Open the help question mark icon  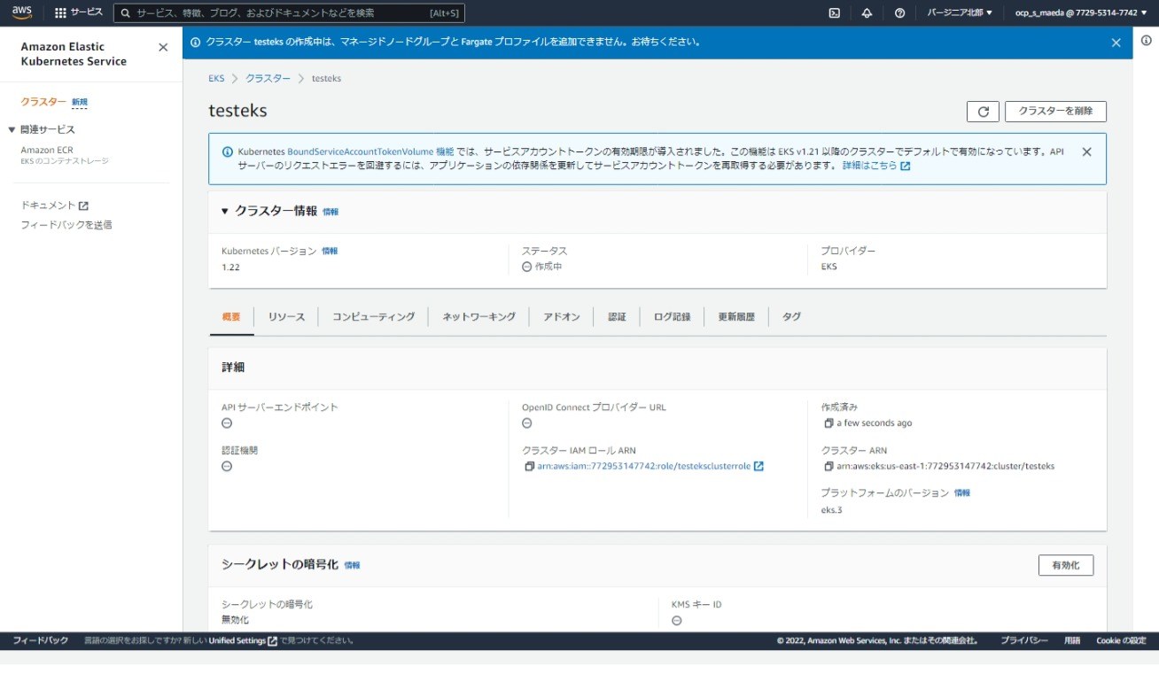(x=899, y=13)
